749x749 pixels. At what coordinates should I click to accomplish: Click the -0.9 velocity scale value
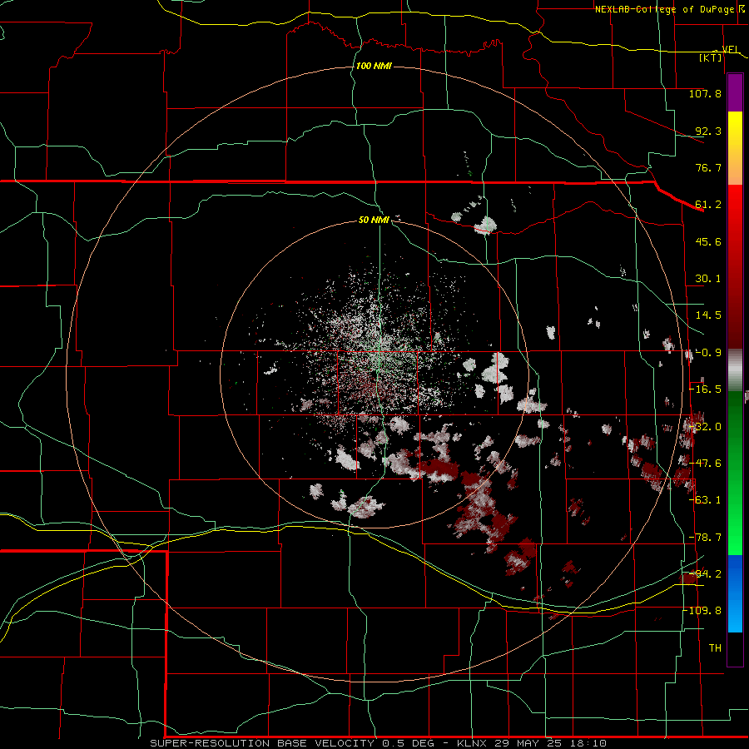(x=708, y=353)
